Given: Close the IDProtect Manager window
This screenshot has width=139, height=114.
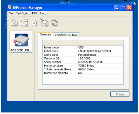Looking at the screenshot, I should (129, 7).
